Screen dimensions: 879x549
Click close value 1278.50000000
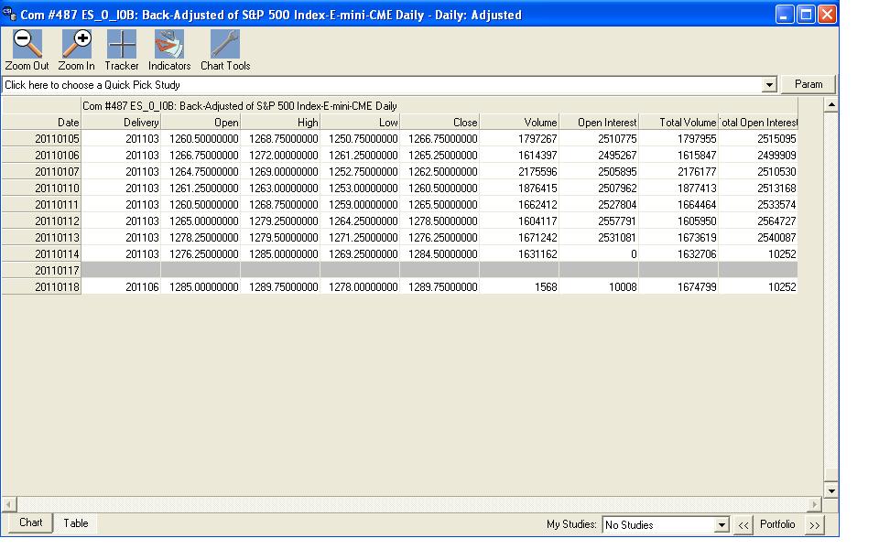click(x=439, y=221)
